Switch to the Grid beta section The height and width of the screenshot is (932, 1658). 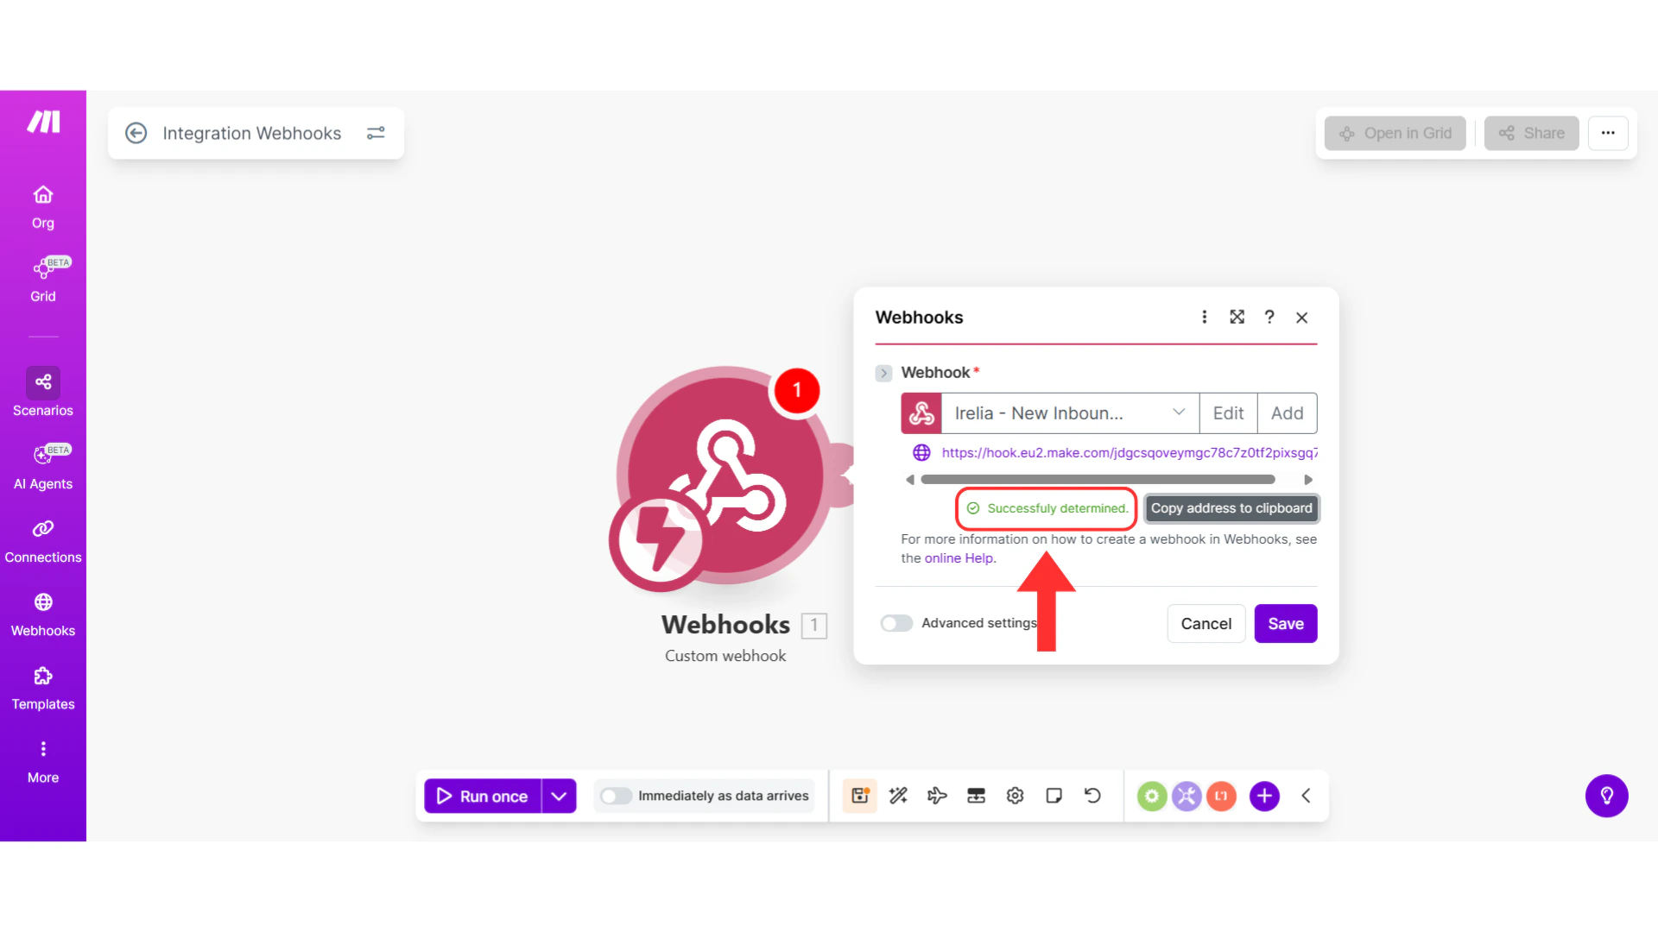pyautogui.click(x=42, y=278)
